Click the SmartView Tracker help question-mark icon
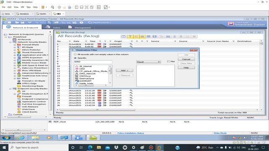This screenshot has height=151, width=269. [82, 22]
